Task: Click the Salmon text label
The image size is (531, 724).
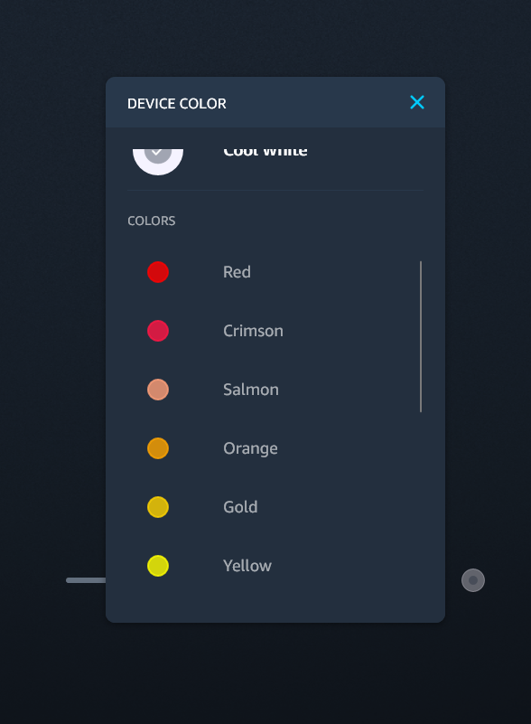Action: coord(251,390)
